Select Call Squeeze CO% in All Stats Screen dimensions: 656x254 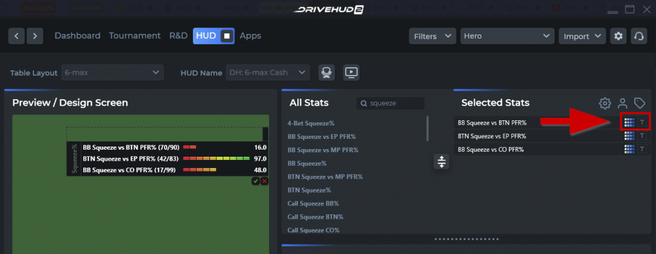click(x=313, y=230)
